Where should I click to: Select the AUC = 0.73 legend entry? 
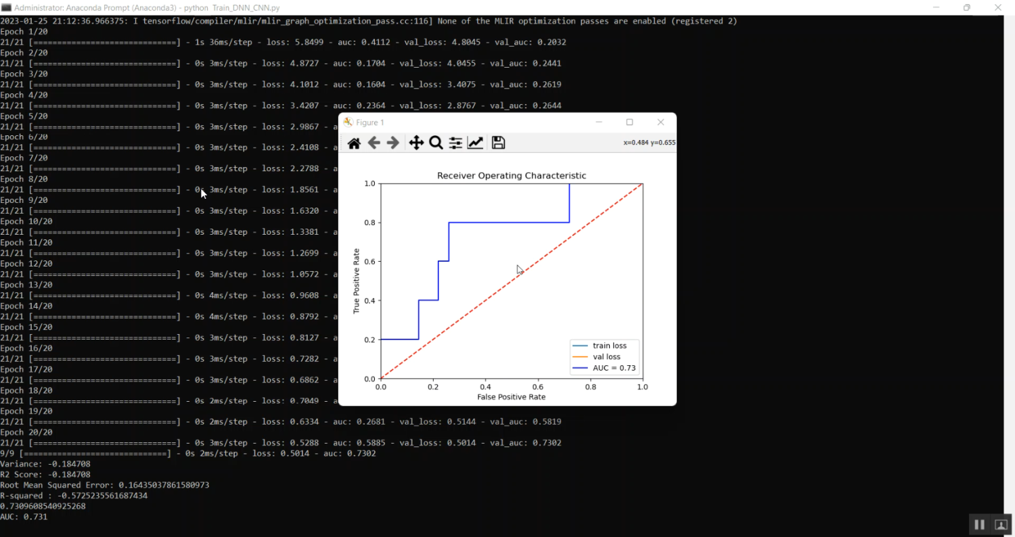pyautogui.click(x=614, y=368)
